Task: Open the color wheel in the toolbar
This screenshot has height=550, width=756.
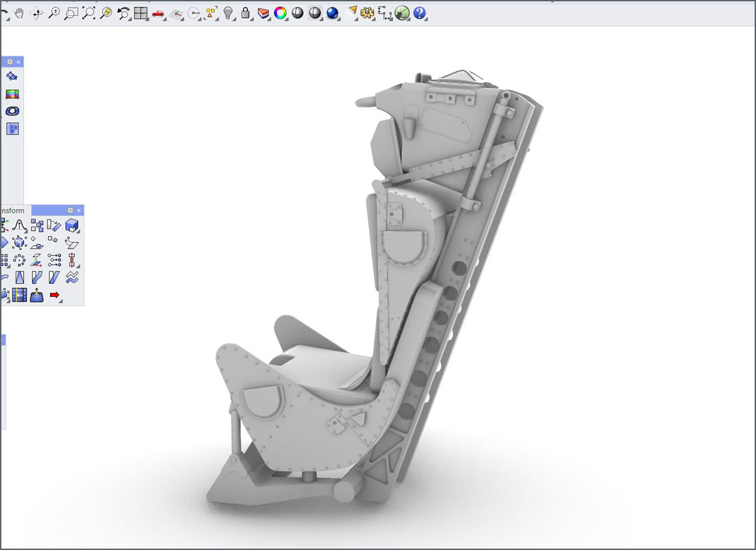Action: [x=280, y=12]
